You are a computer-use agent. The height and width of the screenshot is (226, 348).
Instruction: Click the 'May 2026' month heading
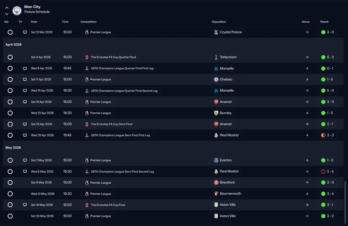13,148
